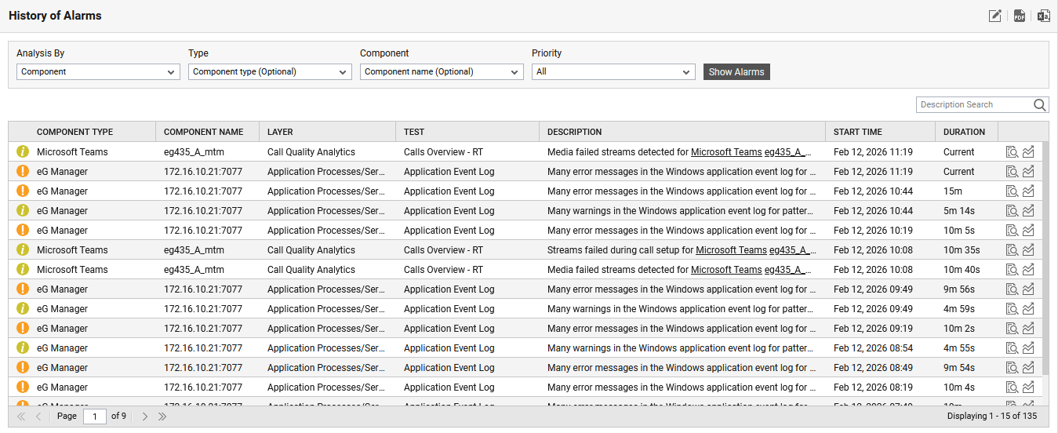1058x433 pixels.
Task: Export alarm history to Excel
Action: pos(1043,16)
